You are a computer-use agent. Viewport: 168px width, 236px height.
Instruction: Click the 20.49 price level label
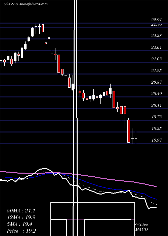[157, 94]
